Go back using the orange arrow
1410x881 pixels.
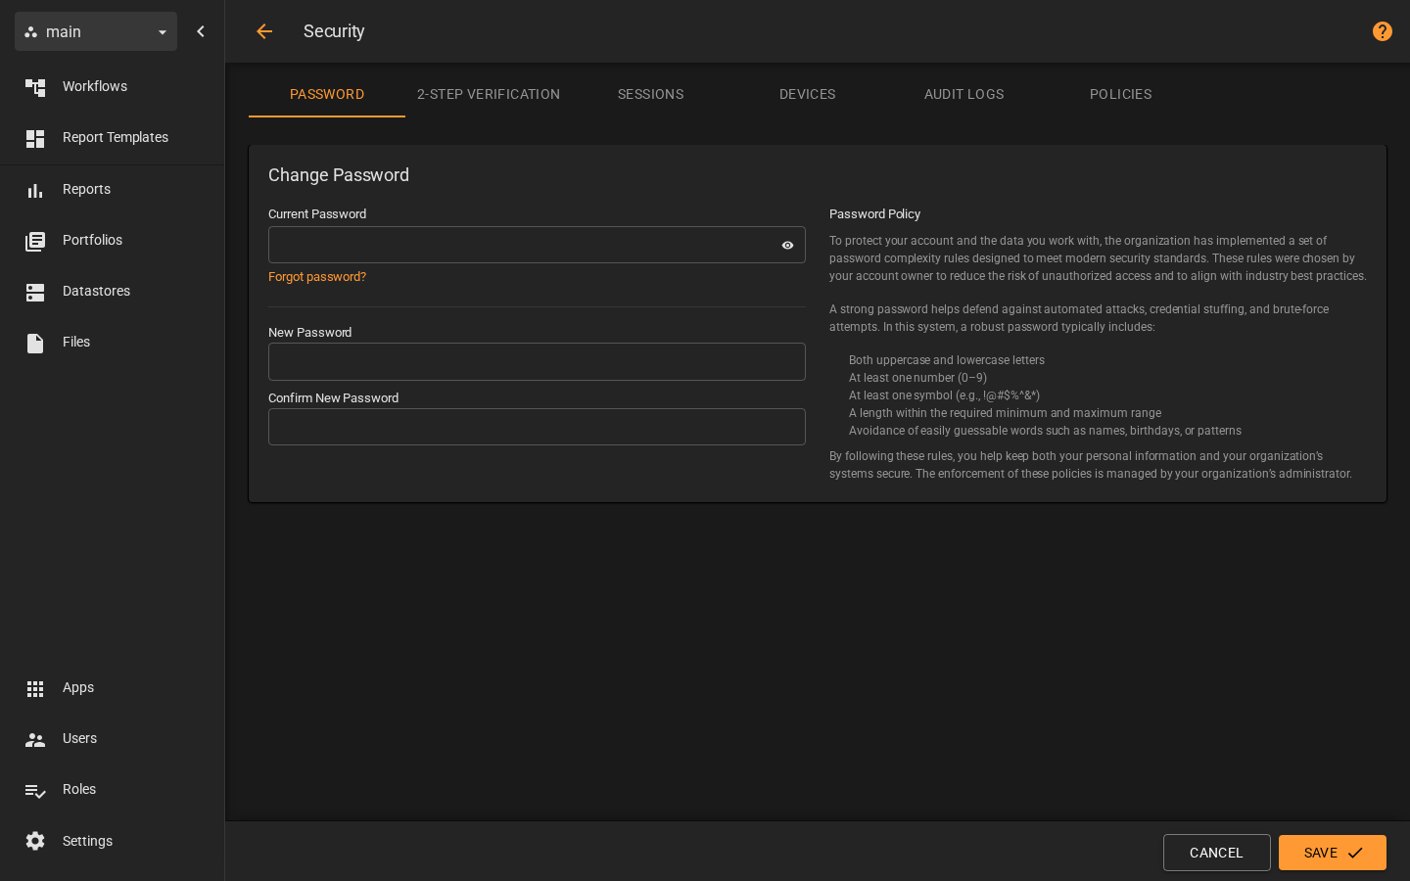[x=264, y=31]
